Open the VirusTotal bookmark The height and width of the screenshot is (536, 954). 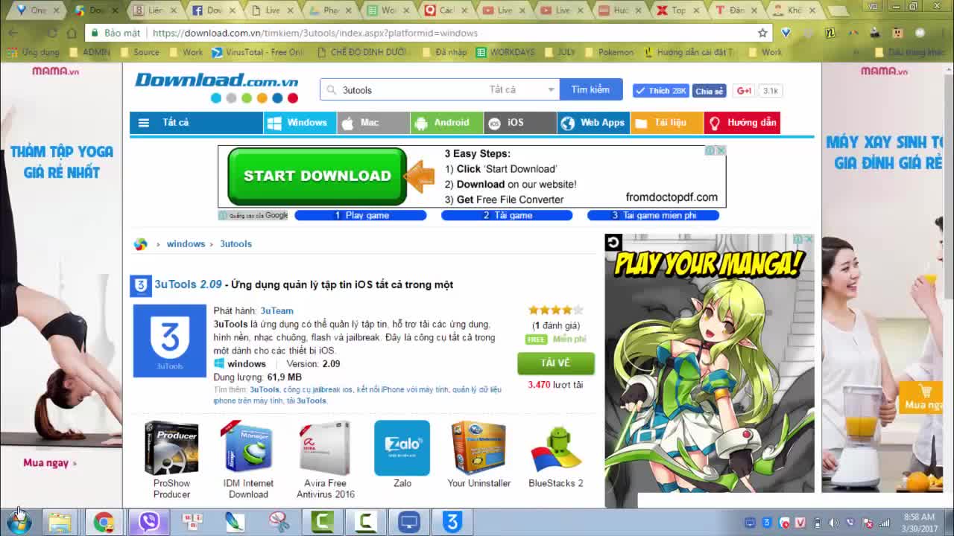coord(258,52)
